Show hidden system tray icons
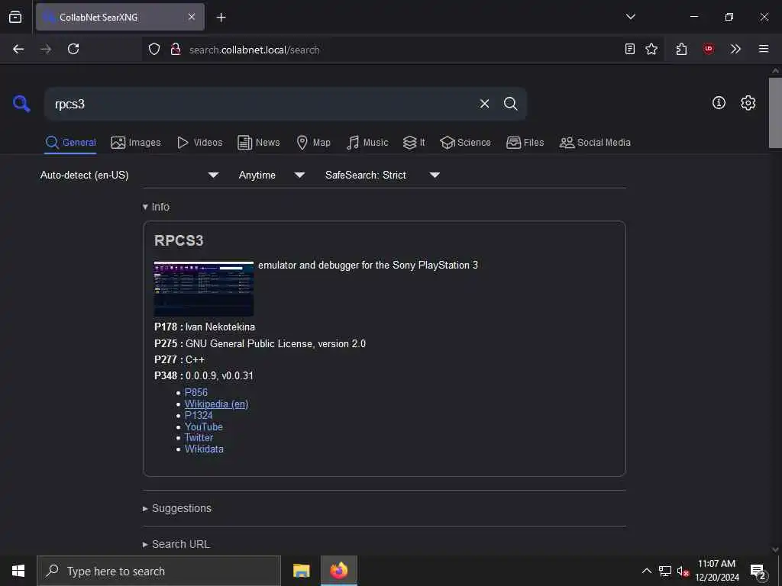 pos(646,571)
